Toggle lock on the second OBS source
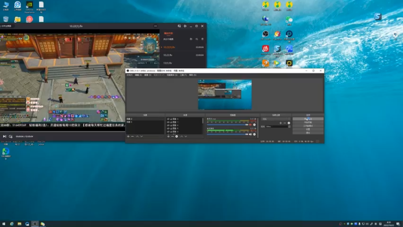 click(x=171, y=122)
